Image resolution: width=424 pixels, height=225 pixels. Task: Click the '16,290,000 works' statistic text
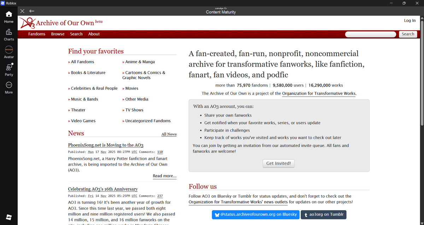326,85
